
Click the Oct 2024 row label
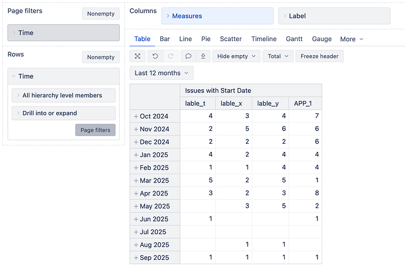click(x=154, y=116)
